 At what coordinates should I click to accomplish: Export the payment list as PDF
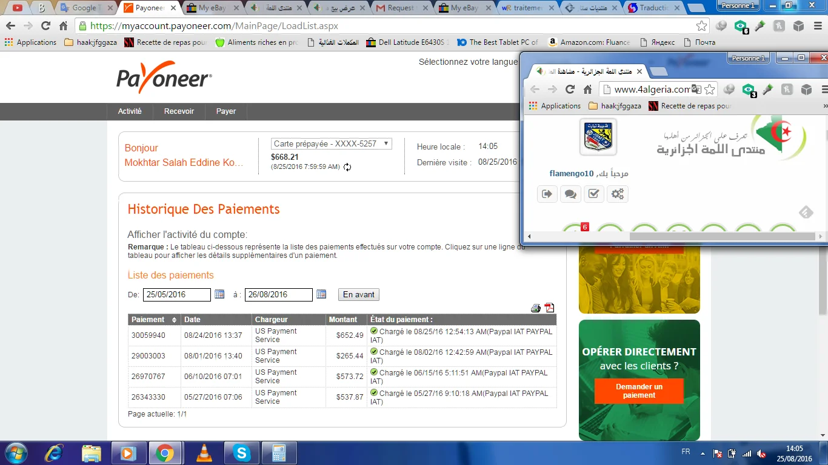tap(549, 308)
